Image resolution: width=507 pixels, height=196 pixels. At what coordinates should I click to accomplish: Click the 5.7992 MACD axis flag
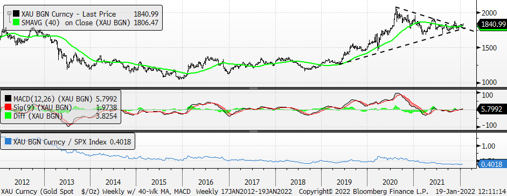491,110
